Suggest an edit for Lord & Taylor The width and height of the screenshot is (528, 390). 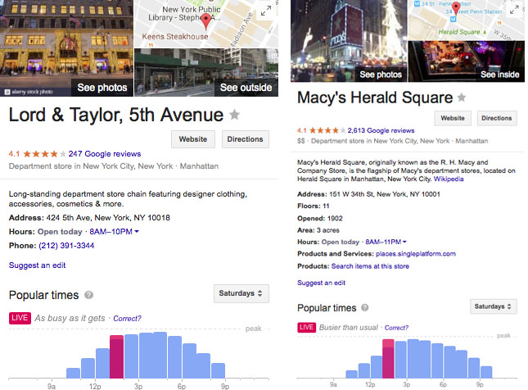pyautogui.click(x=38, y=265)
